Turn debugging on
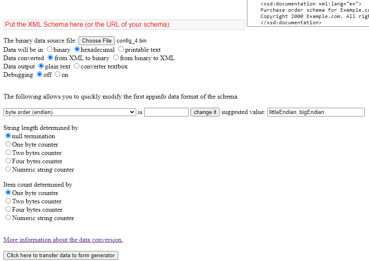This screenshot has height=261, width=369. pyautogui.click(x=58, y=74)
